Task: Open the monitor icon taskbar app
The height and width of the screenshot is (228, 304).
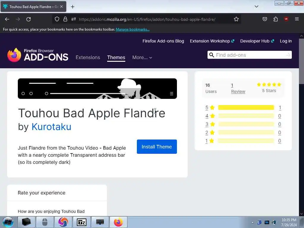Action: tap(100, 222)
